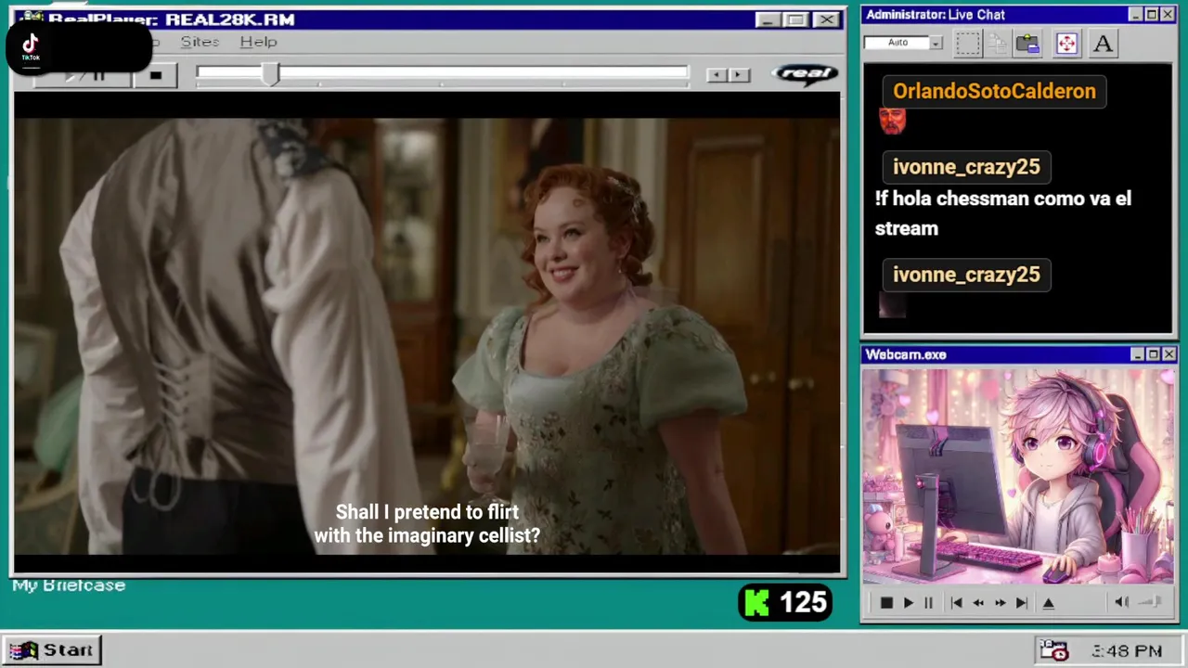Click the red four-arrows move icon

(x=1066, y=44)
